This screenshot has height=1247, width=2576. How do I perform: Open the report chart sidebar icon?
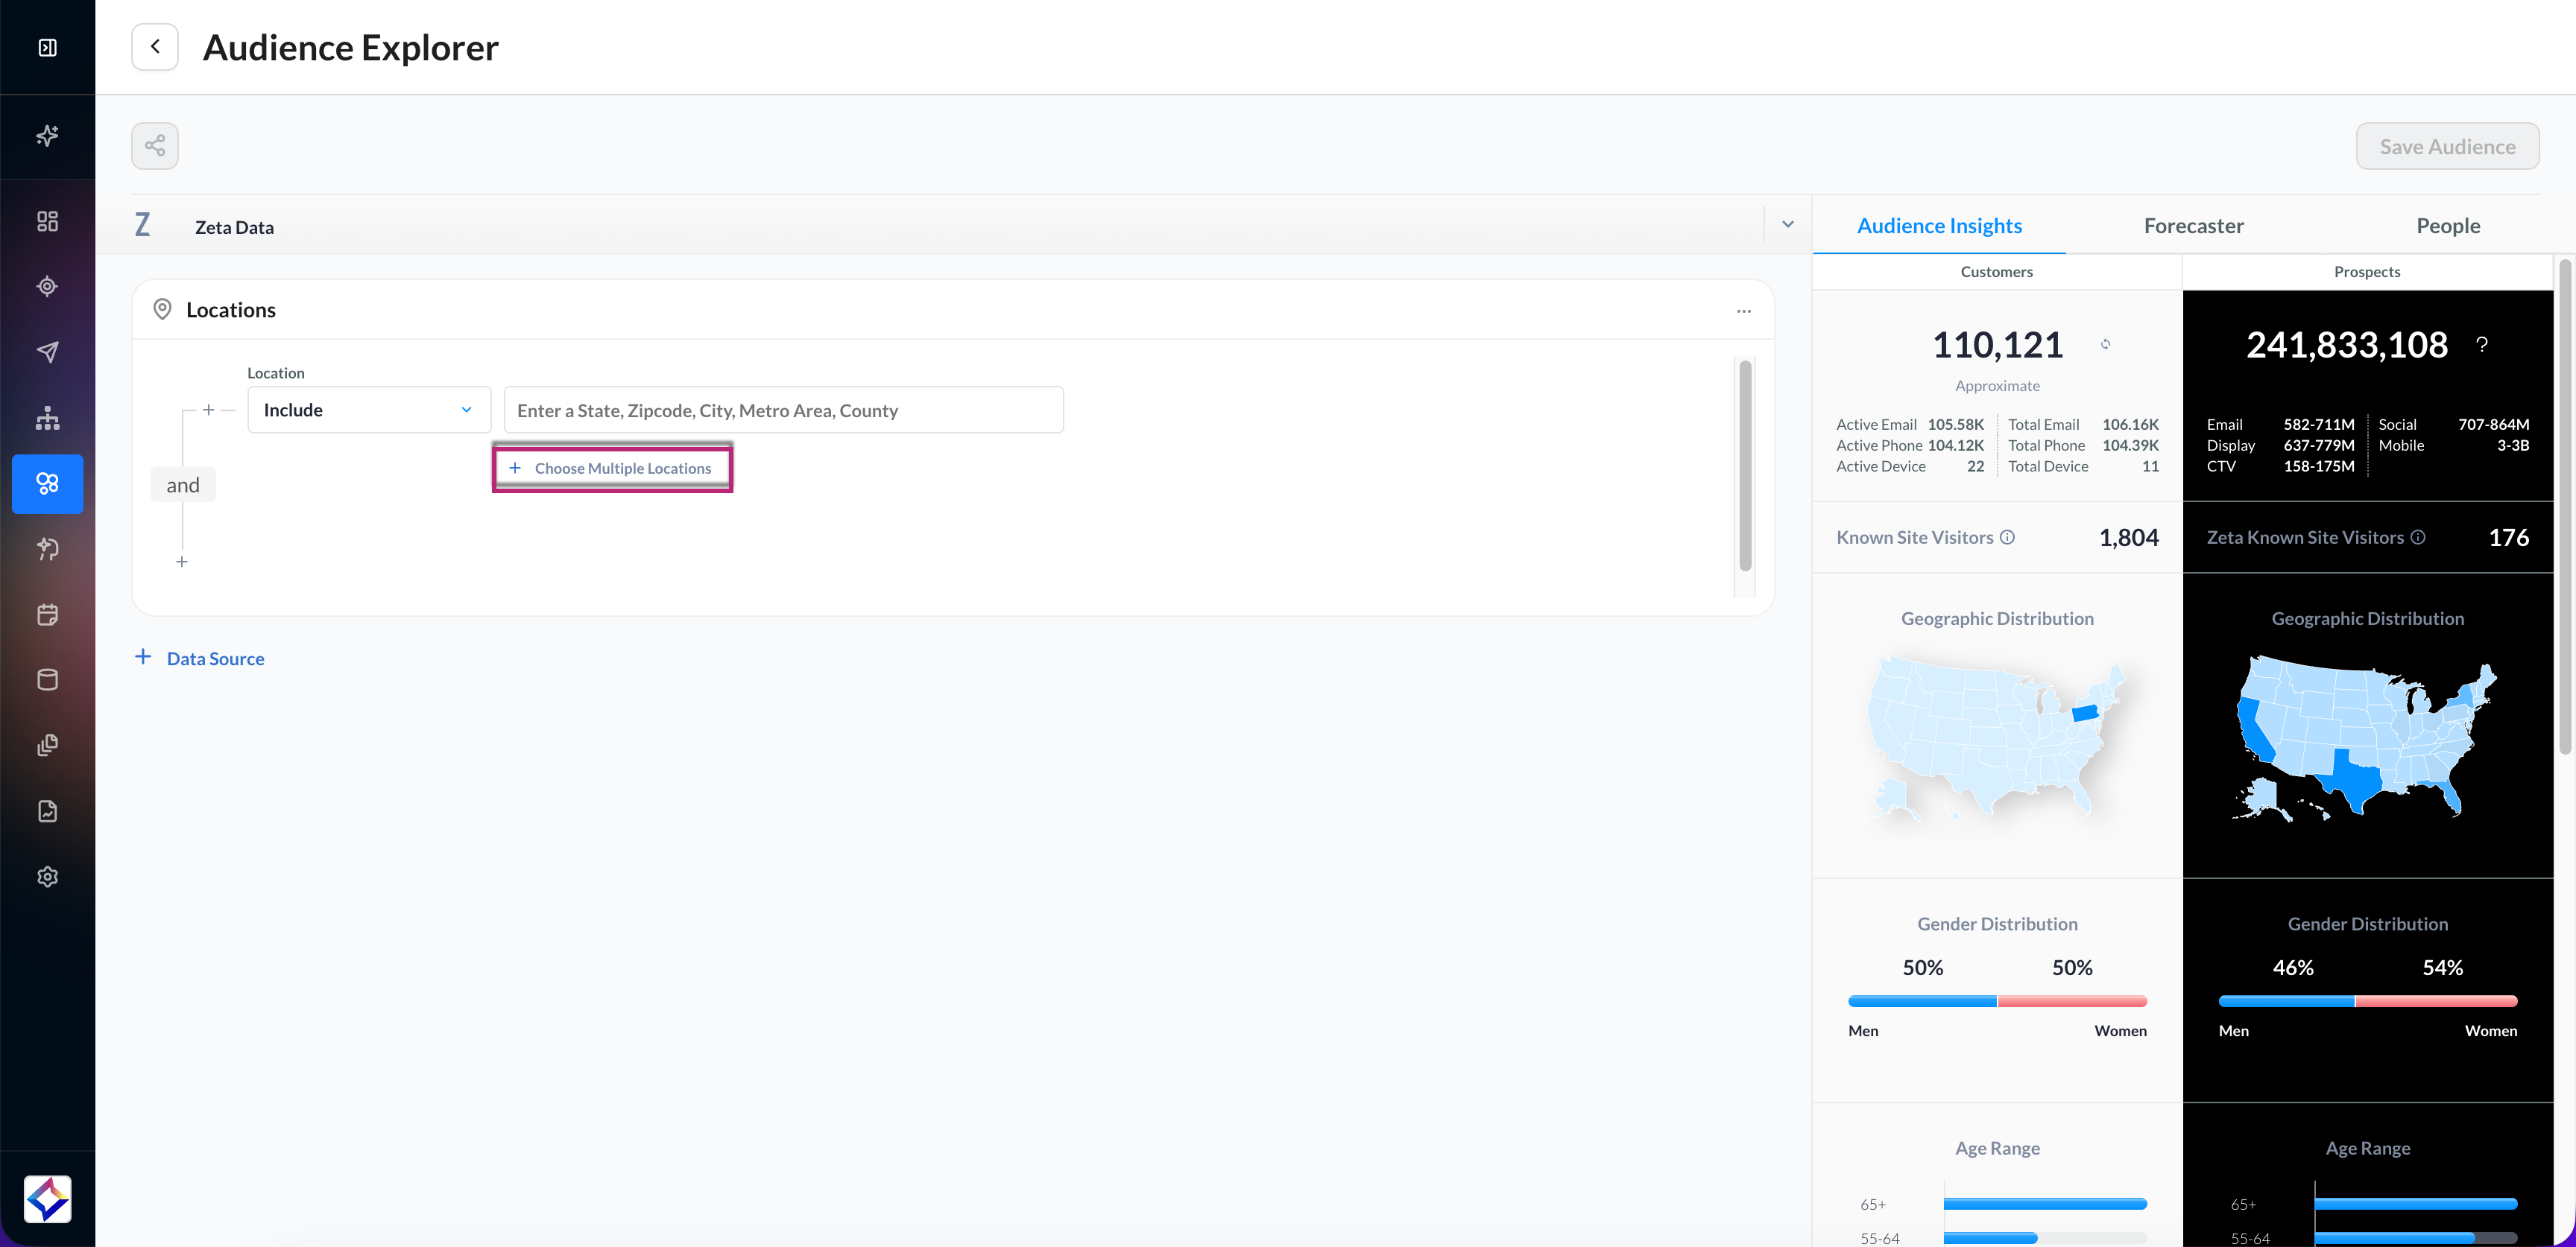point(47,811)
